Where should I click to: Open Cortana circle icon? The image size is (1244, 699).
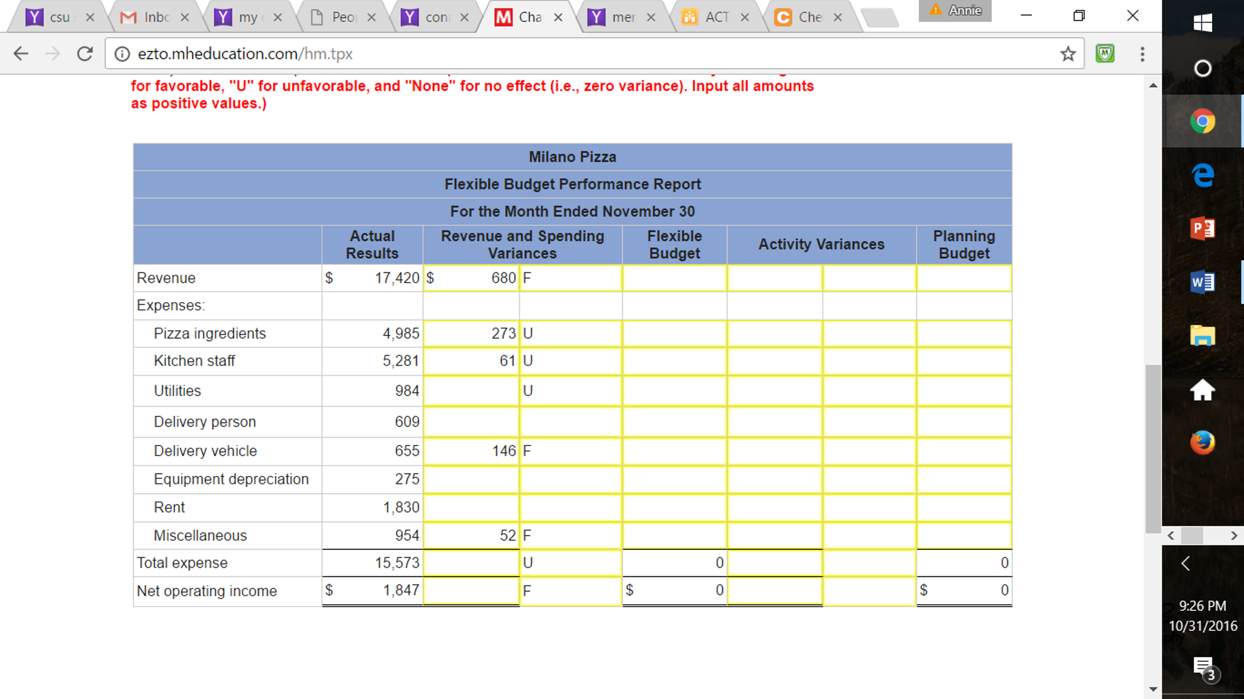[1203, 68]
